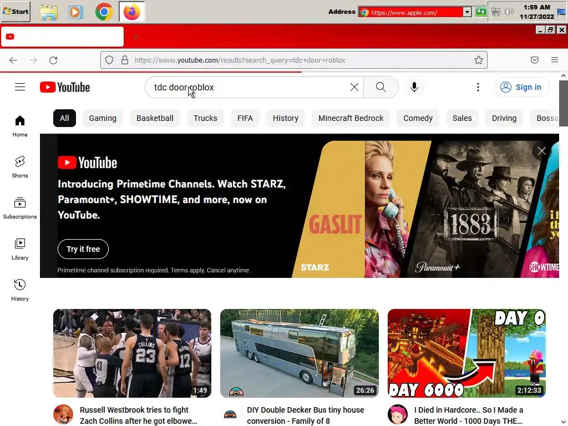The image size is (568, 426).
Task: Click the green Go button beside Address
Action: tap(481, 12)
